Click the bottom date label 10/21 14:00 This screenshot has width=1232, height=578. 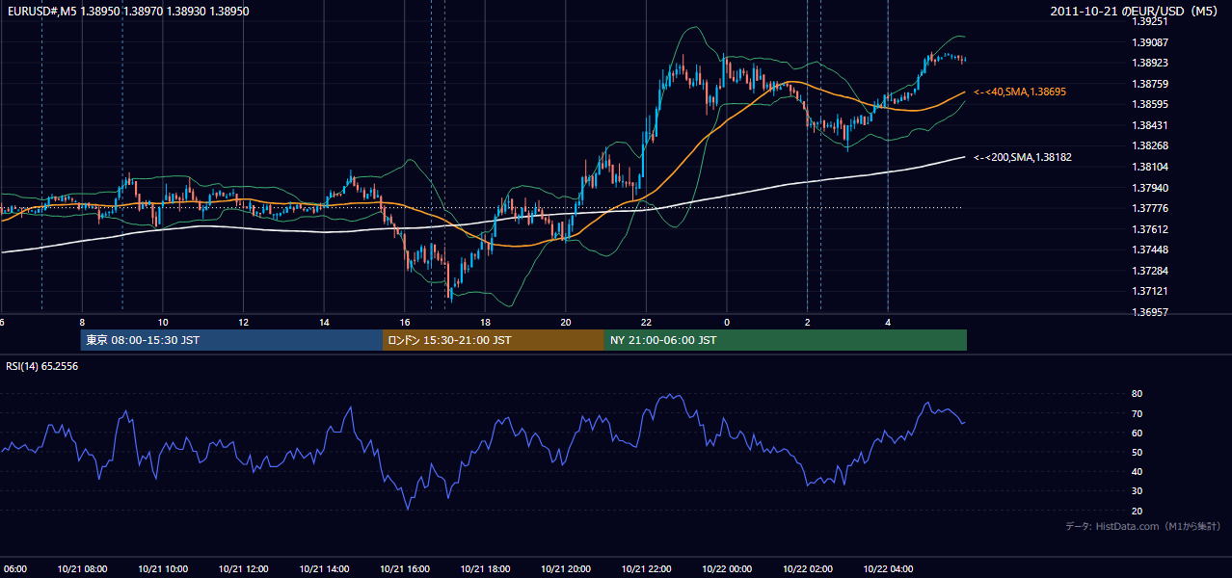coord(324,569)
